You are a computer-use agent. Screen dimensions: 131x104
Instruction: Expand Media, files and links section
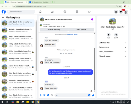pos(112,52)
